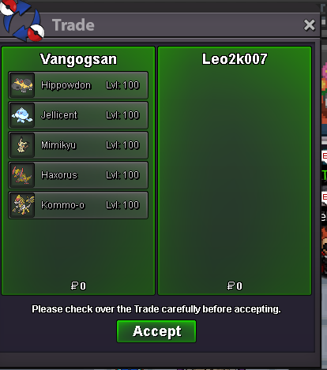Viewport: 327px width, 370px height.
Task: Click the Hippowdon sprite icon
Action: point(22,85)
